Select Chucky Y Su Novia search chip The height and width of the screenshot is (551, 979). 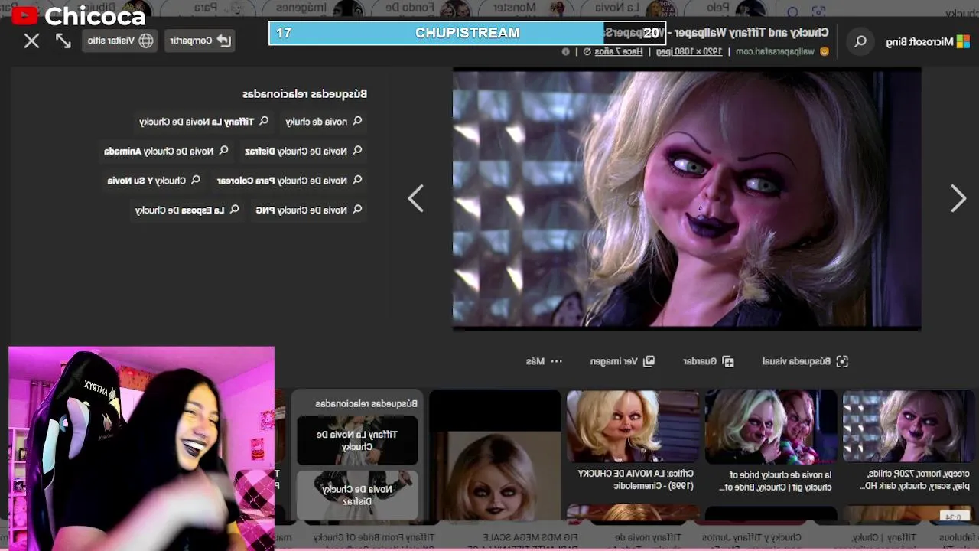[154, 181]
